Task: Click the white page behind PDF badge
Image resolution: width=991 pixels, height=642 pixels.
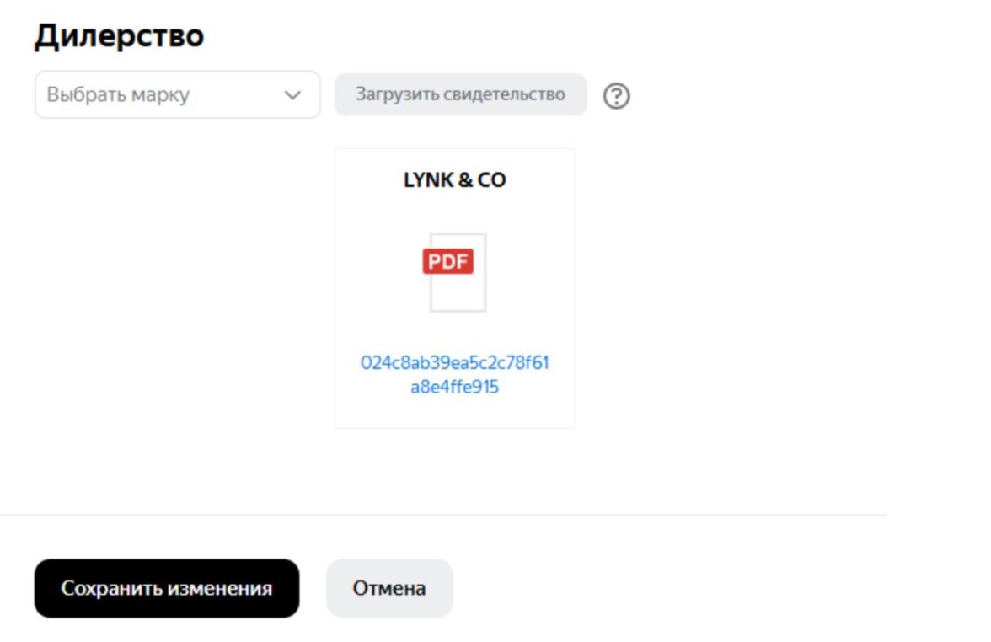Action: point(458,293)
